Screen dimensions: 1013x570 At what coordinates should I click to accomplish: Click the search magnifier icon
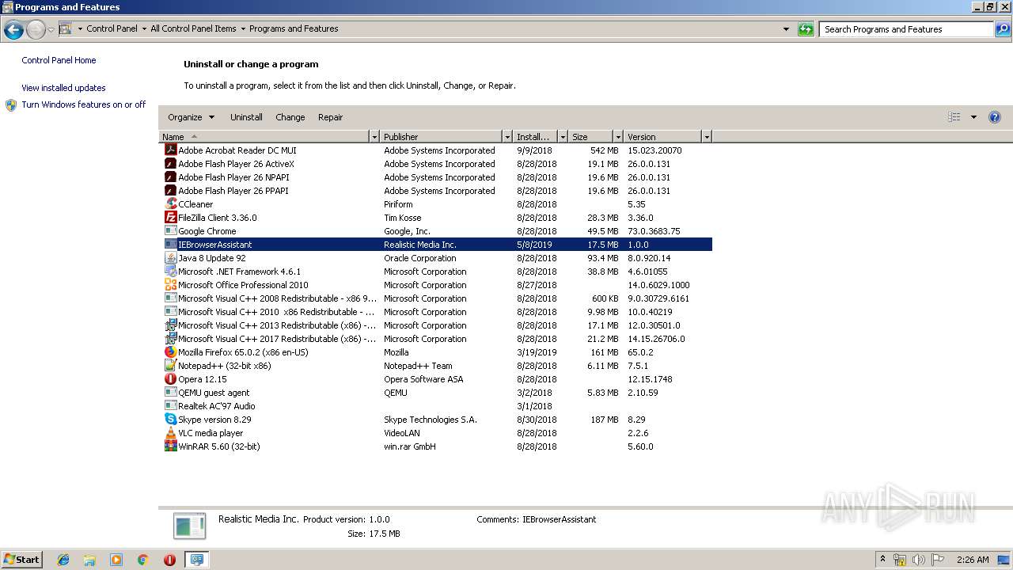pos(1003,29)
